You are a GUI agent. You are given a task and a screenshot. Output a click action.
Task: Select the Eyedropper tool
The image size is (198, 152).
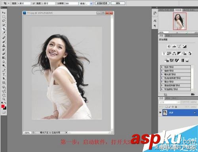coord(4,33)
